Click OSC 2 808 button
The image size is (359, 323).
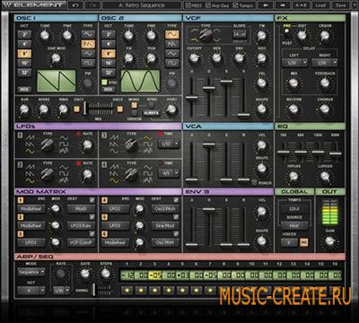(109, 90)
